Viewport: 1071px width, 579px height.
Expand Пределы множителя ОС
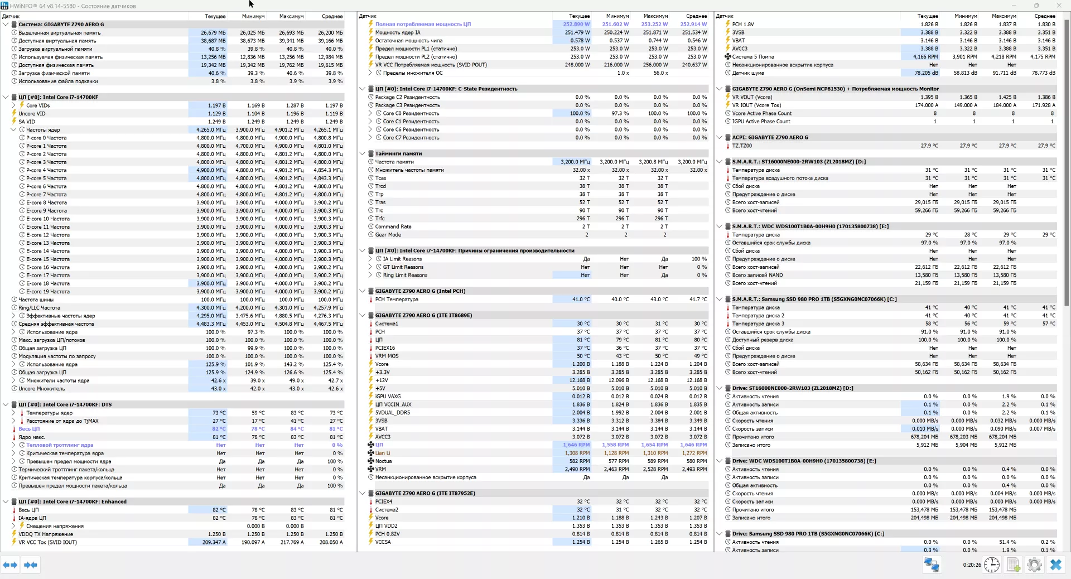tap(370, 73)
